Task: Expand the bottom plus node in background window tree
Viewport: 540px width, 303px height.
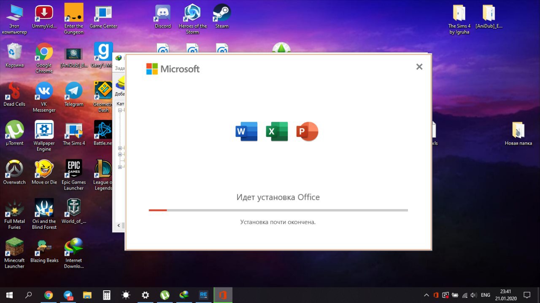Action: click(120, 167)
